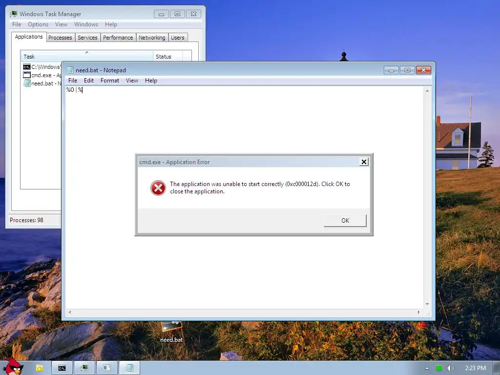Click the application window taskbar button beside Notepad
500x375 pixels.
107,368
